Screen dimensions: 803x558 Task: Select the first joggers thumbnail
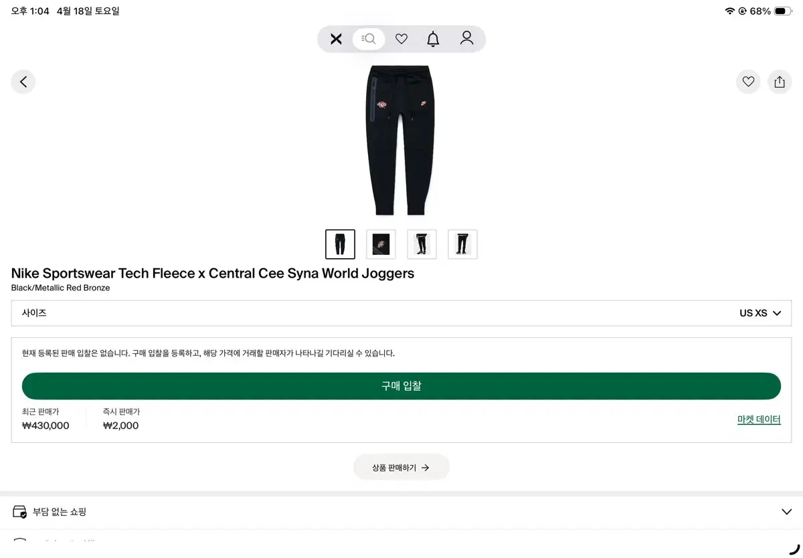pyautogui.click(x=340, y=244)
